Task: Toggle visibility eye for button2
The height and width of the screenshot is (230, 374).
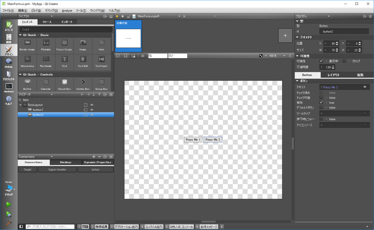Action: (x=92, y=115)
